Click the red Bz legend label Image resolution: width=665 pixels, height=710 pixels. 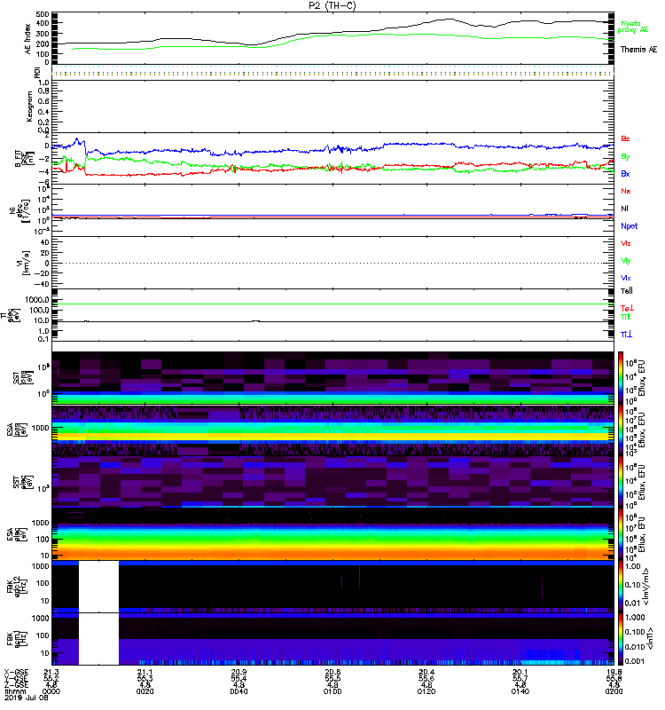[x=625, y=138]
